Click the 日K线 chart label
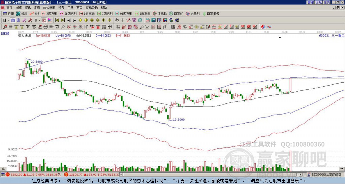Viewport: 345px width, 184px height. coord(5,33)
